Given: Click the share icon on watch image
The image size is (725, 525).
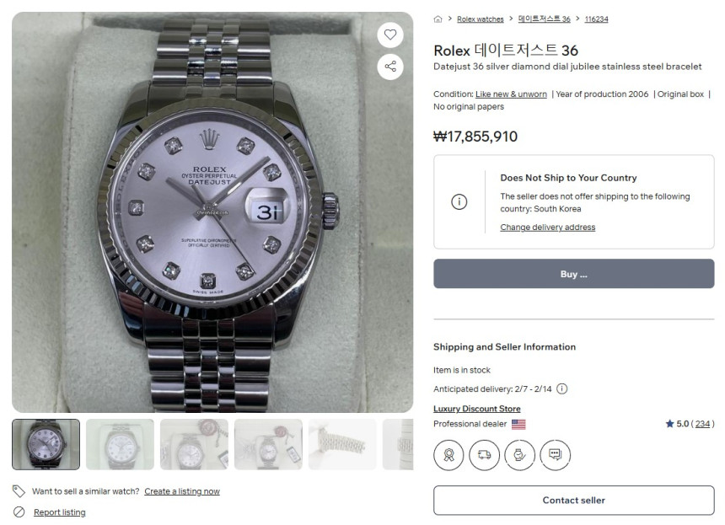Looking at the screenshot, I should [389, 67].
